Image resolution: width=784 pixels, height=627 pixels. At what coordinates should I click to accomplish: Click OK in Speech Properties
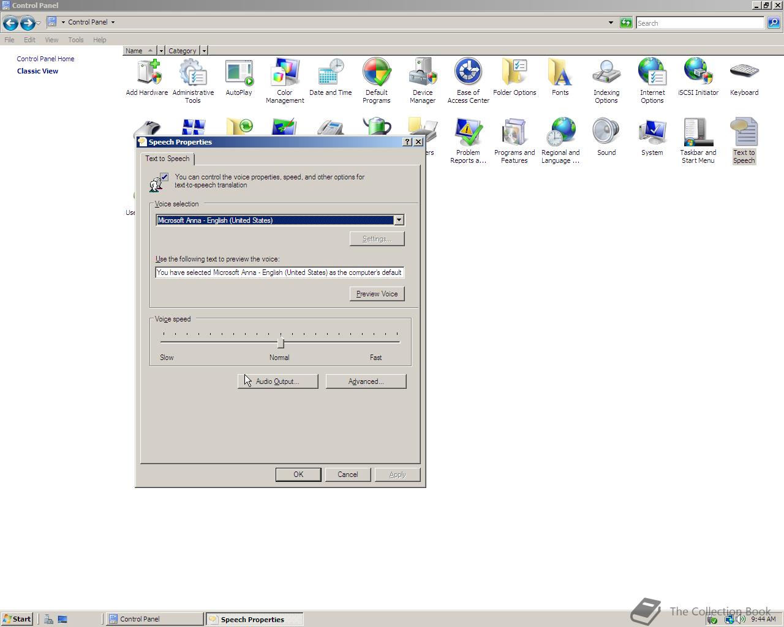pyautogui.click(x=298, y=475)
